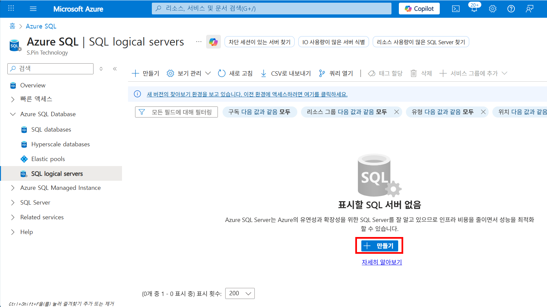The image size is (547, 307).
Task: Click CSV로 내보내기 export item
Action: (x=286, y=73)
